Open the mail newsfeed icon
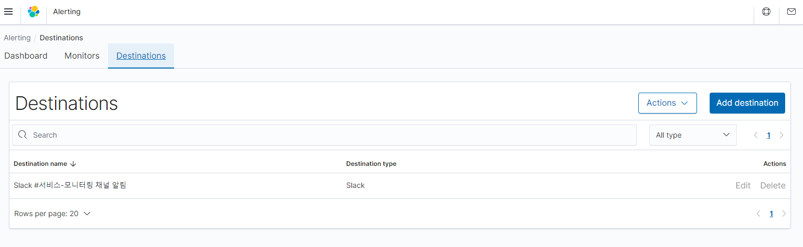Screen dimensions: 803x247 pos(791,12)
